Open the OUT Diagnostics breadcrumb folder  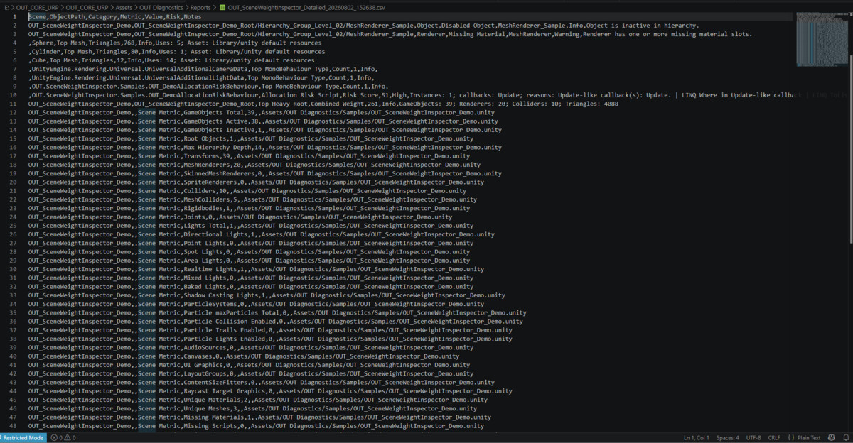(161, 7)
